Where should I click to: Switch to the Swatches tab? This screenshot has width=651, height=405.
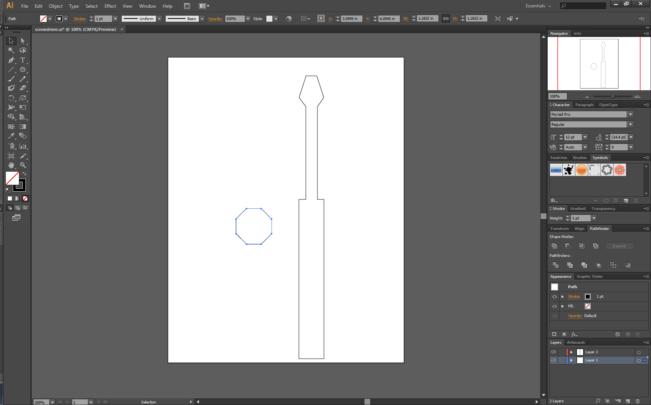point(558,158)
